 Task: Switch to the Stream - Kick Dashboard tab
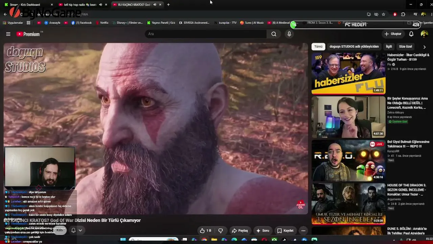click(28, 5)
